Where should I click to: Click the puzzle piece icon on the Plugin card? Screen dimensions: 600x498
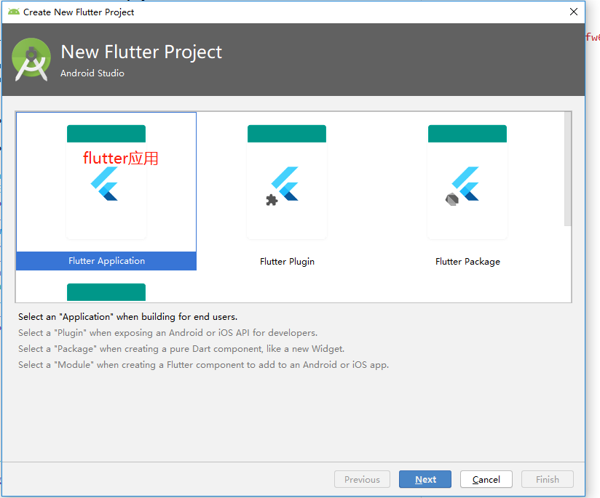272,200
